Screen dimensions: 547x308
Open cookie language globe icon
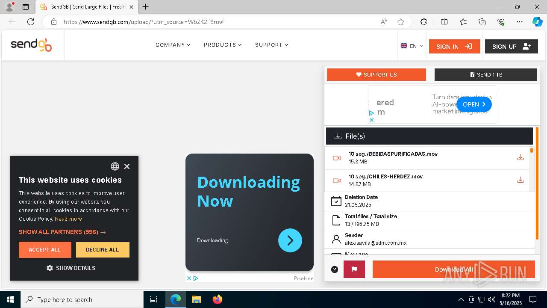115,166
